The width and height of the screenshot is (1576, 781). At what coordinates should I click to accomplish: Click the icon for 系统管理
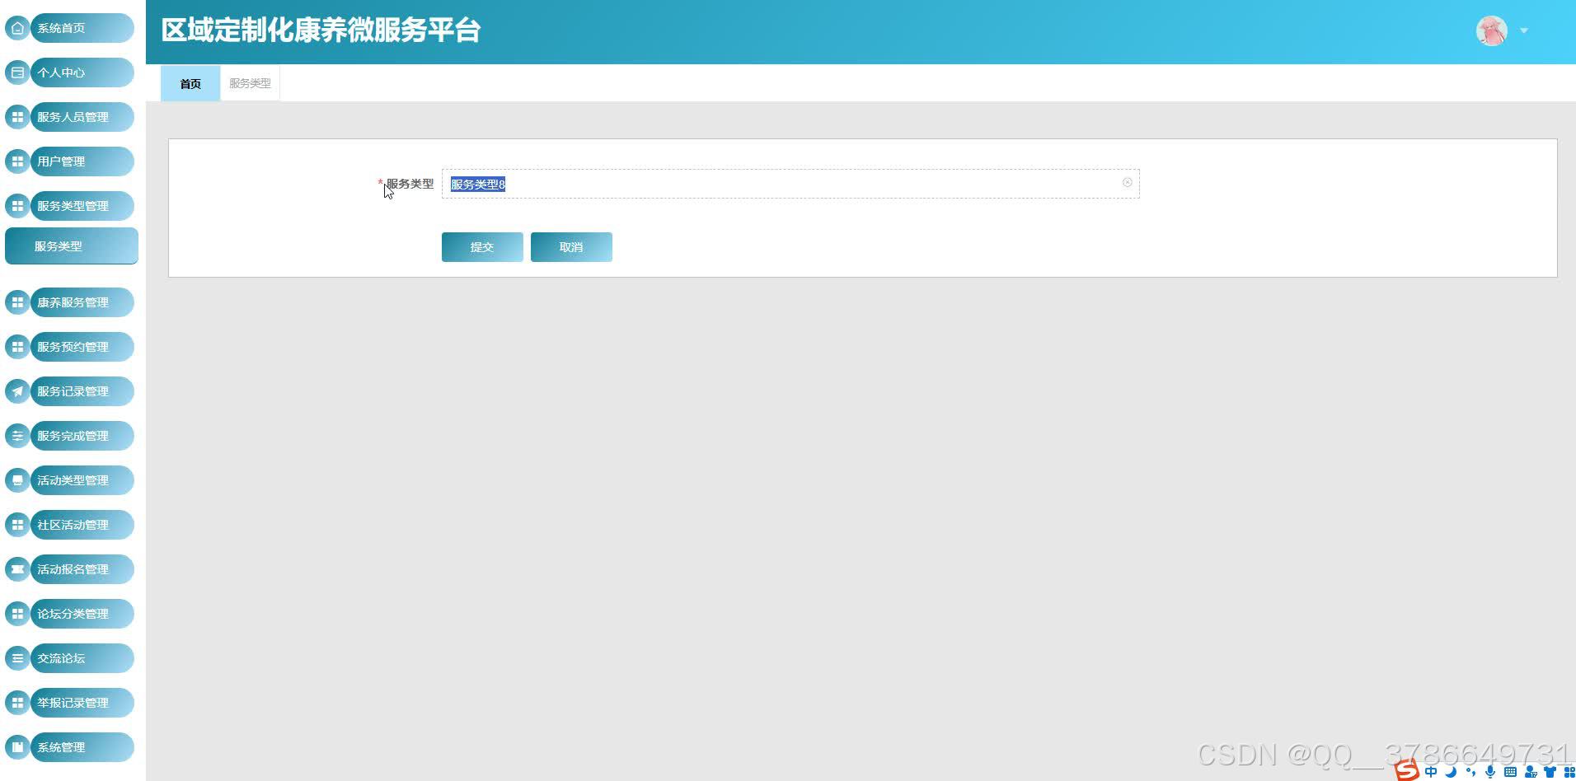(17, 747)
